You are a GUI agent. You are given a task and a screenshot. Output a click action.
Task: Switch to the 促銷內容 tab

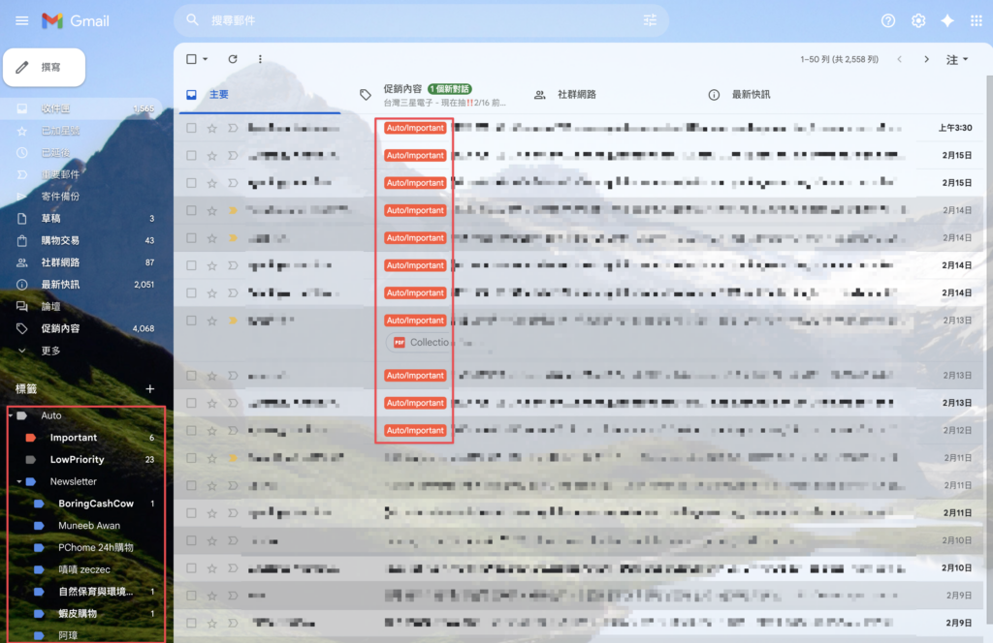point(402,89)
